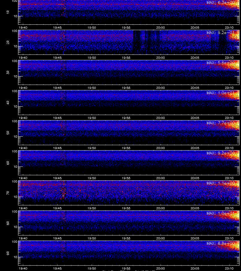Click the 19:40 time label under 1R
This screenshot has width=241, height=271.
point(23,27)
